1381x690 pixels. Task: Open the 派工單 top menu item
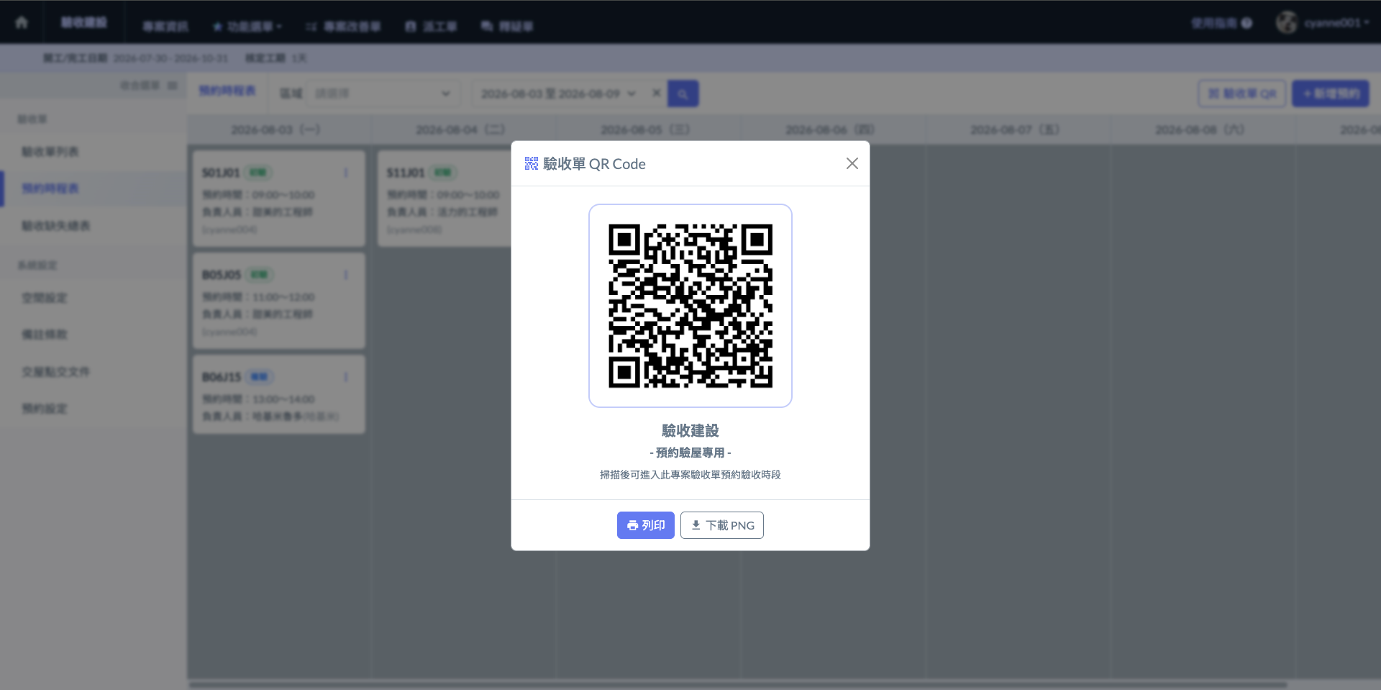pos(432,27)
